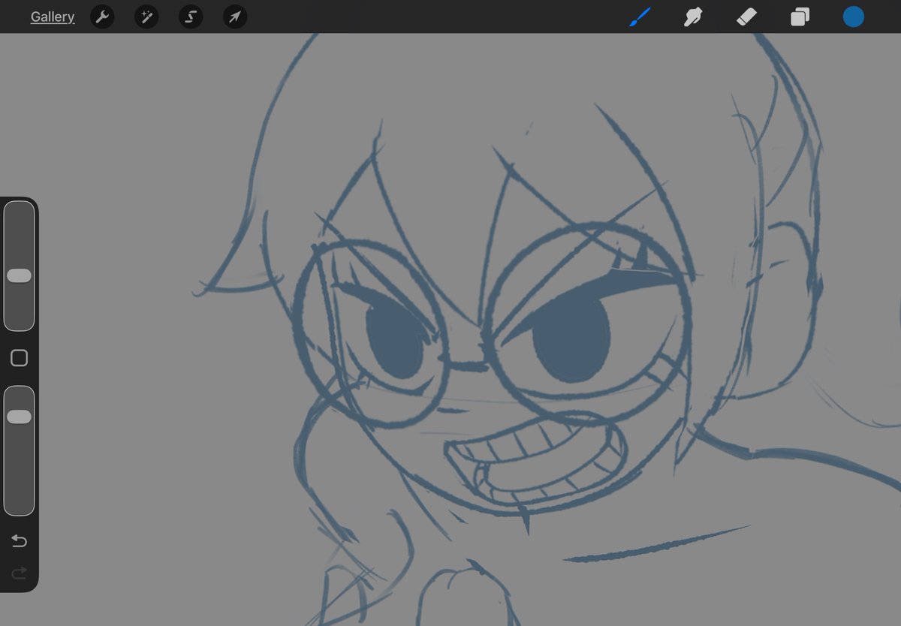Open the active color disc
The image size is (901, 626).
(853, 17)
